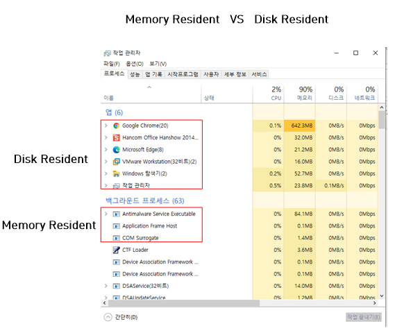Select the COM Surrogate process name
420x333 pixels.
(140, 238)
